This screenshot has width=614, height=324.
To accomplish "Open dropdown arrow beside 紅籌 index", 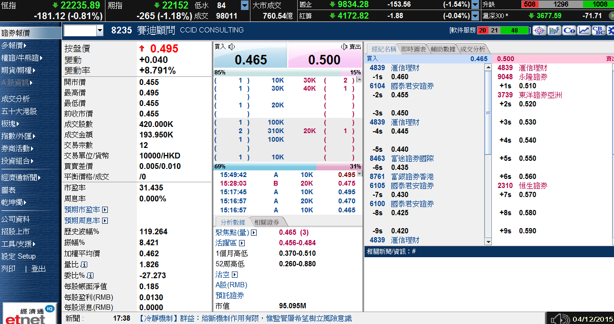I will click(x=475, y=16).
